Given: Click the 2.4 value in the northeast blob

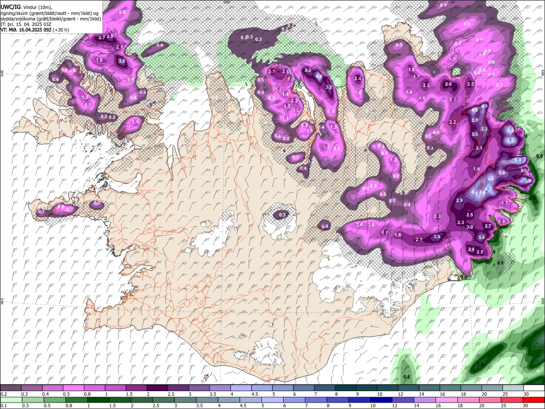Looking at the screenshot, I should 358,79.
